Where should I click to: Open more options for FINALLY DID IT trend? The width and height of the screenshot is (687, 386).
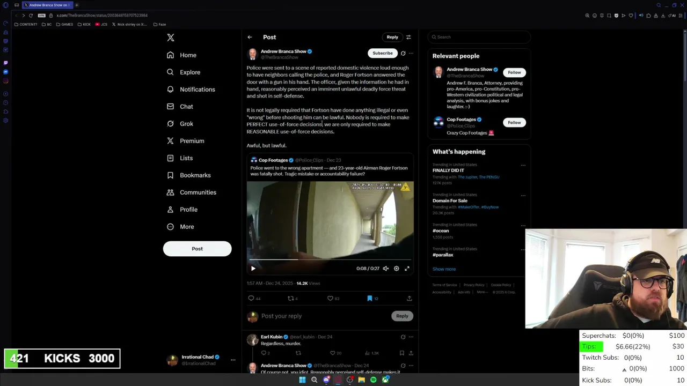click(523, 165)
